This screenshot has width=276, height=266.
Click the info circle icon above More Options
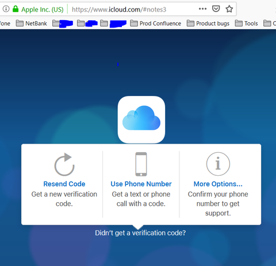218,164
